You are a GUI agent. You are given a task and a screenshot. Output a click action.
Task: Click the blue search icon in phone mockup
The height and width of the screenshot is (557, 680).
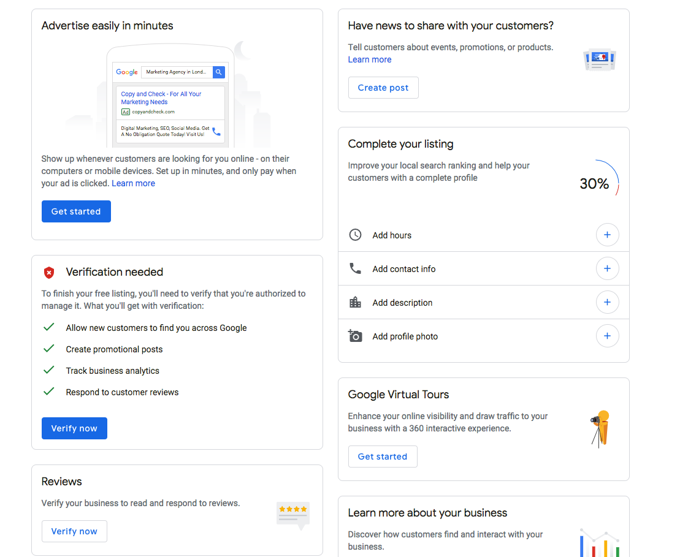click(x=218, y=72)
